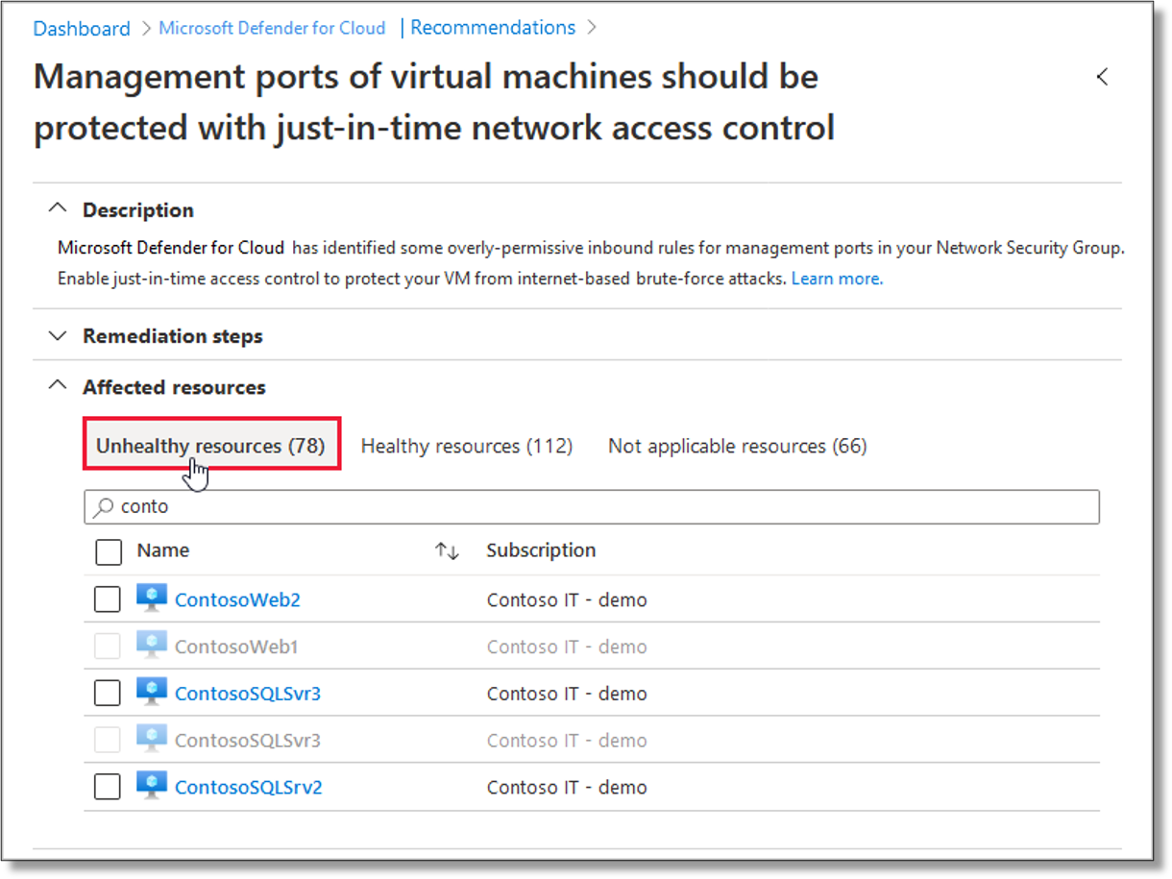This screenshot has height=879, width=1172.
Task: Go to the Dashboard breadcrumb
Action: click(82, 29)
